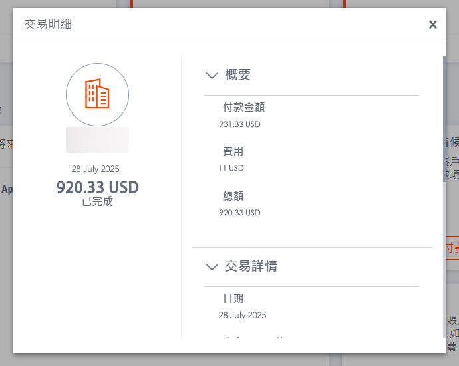Select the 920.33 USD total under 總額
The image size is (459, 366).
click(x=239, y=213)
